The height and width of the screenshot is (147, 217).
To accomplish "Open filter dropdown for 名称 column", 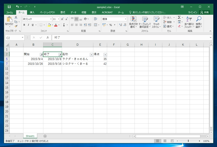I will tap(91, 55).
